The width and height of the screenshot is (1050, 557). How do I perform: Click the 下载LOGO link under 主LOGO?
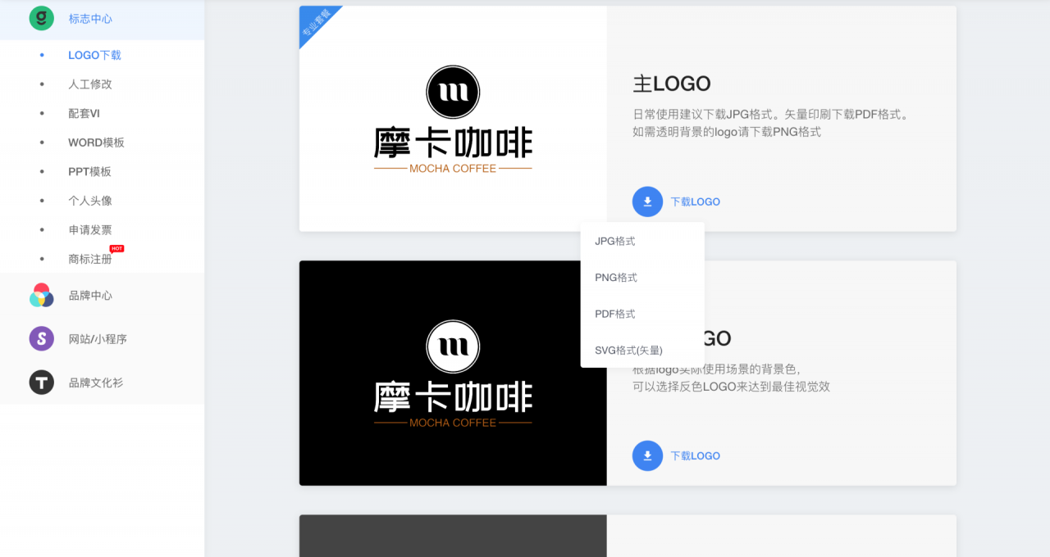tap(695, 202)
